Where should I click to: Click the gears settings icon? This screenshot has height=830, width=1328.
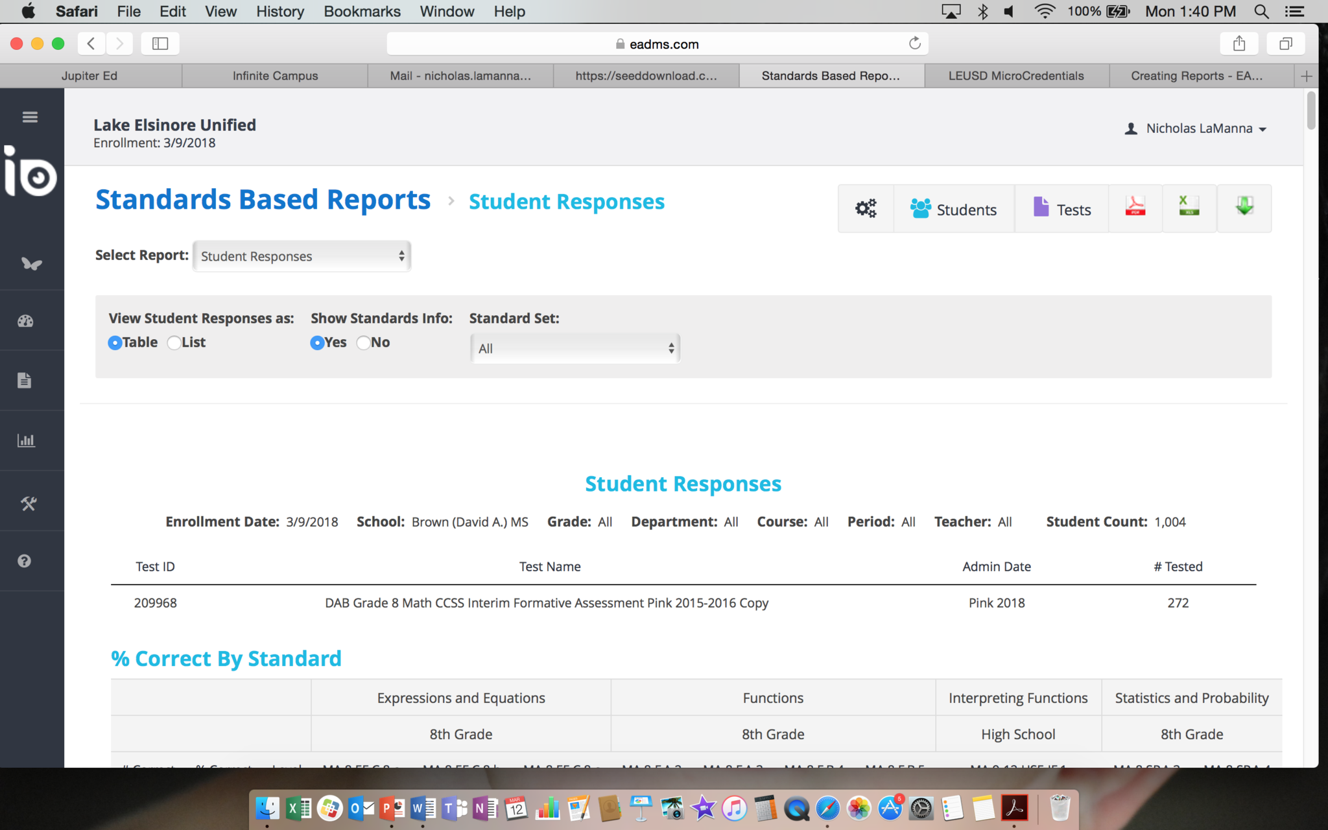[x=866, y=209]
